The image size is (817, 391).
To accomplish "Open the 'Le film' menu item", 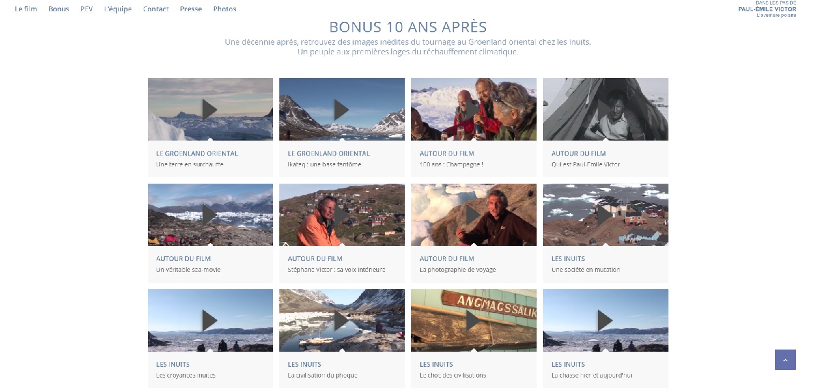I will [26, 9].
